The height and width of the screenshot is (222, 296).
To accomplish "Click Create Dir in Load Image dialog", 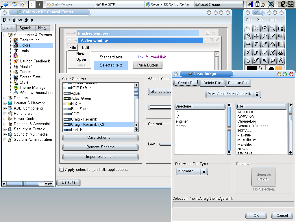I will 186,83.
